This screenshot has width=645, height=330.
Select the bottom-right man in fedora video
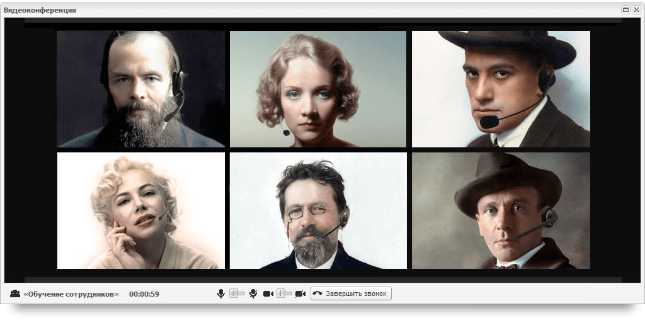point(501,211)
